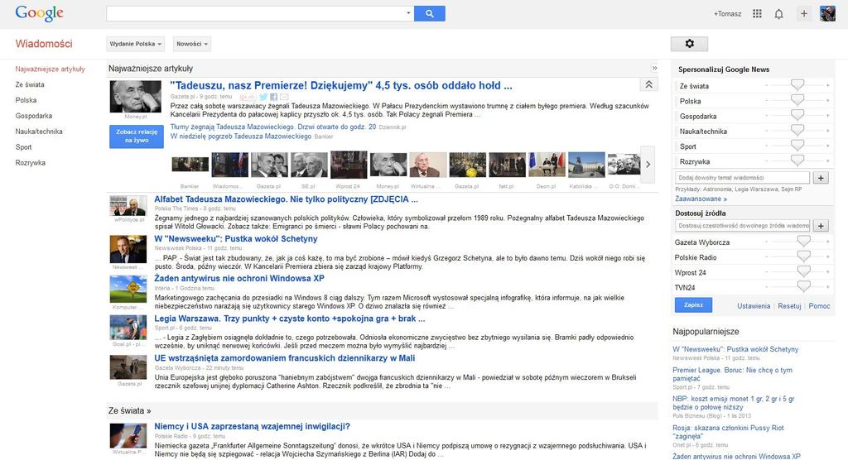The image size is (848, 460).
Task: Expand the Ze świata » section header
Action: click(129, 411)
